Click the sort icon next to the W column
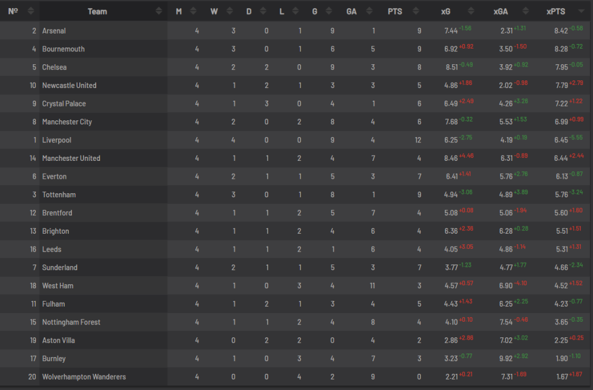 point(230,10)
